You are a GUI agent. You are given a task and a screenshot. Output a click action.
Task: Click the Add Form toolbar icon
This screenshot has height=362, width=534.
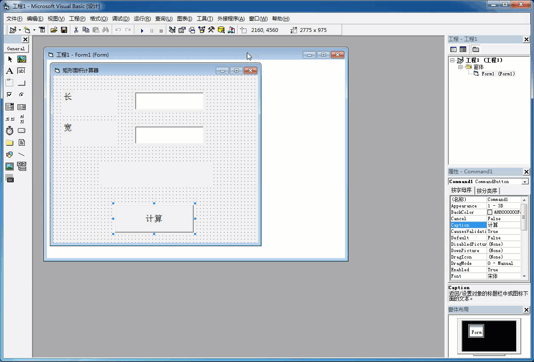27,30
